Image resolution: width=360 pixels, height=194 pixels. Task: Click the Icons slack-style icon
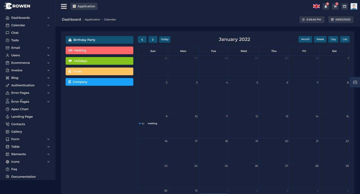tap(7, 162)
